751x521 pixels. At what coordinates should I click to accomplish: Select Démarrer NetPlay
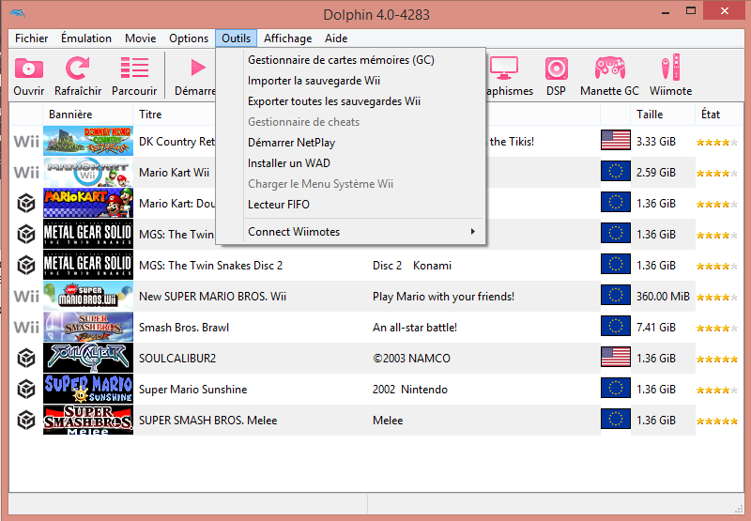350,143
